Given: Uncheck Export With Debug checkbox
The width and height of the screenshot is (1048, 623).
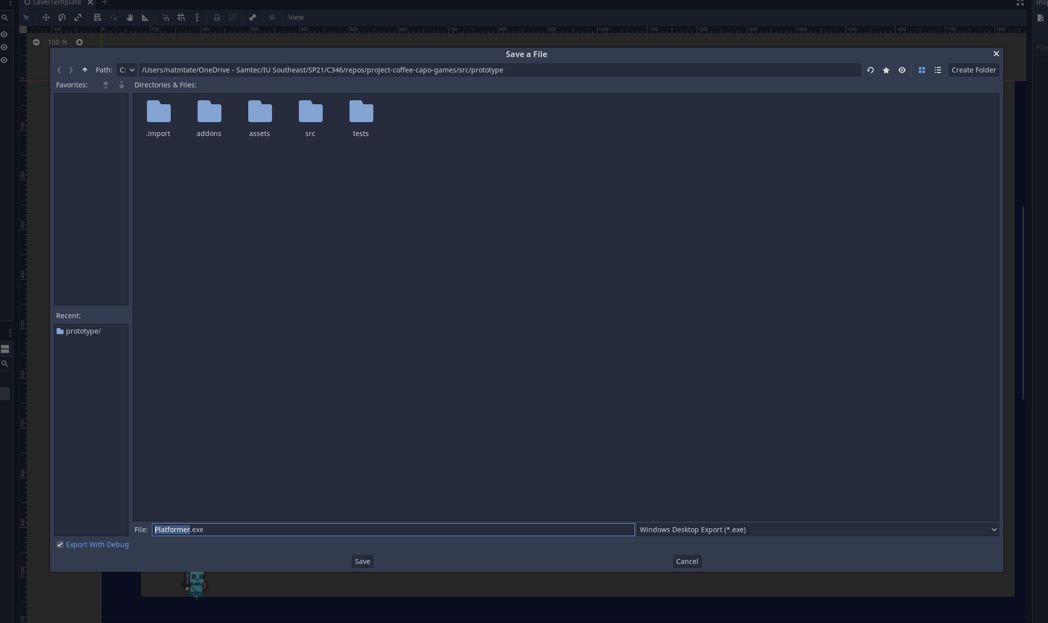Looking at the screenshot, I should 60,545.
